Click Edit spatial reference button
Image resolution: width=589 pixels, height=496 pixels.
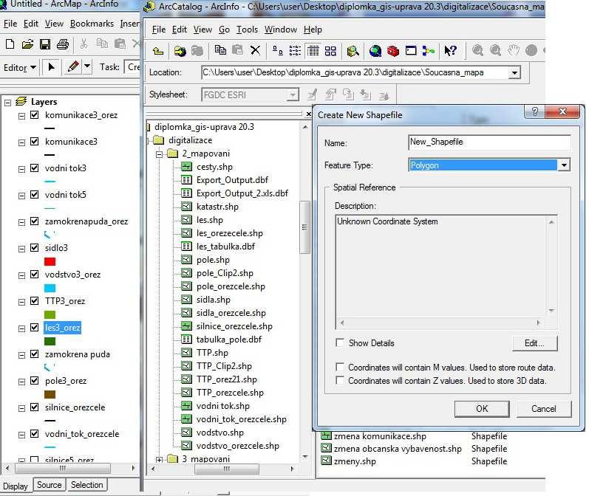(534, 343)
